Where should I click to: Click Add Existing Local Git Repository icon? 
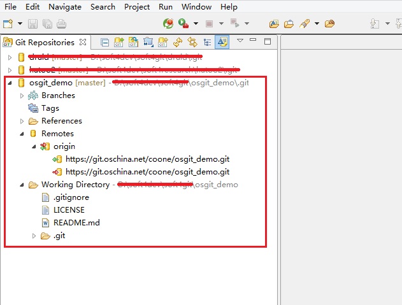[119, 43]
